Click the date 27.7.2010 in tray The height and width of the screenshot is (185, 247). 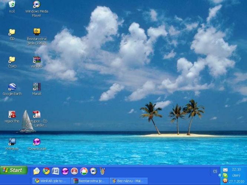[237, 181]
